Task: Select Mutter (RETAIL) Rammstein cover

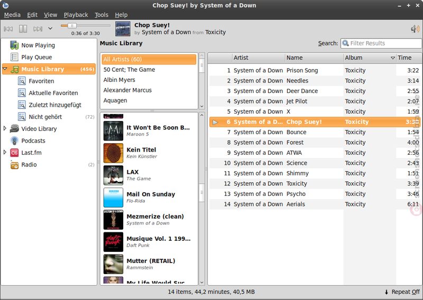Action: coord(113,264)
